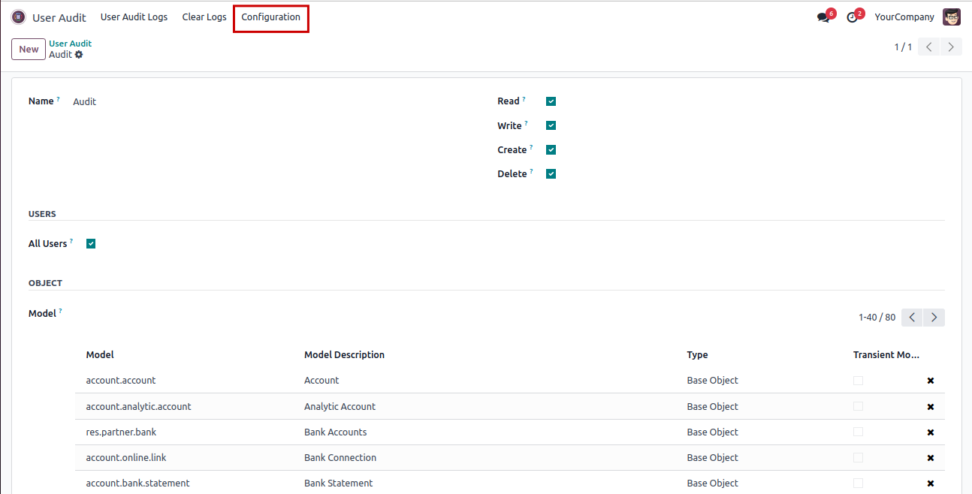Open the Configuration menu
Screen dimensions: 972x494
point(270,17)
